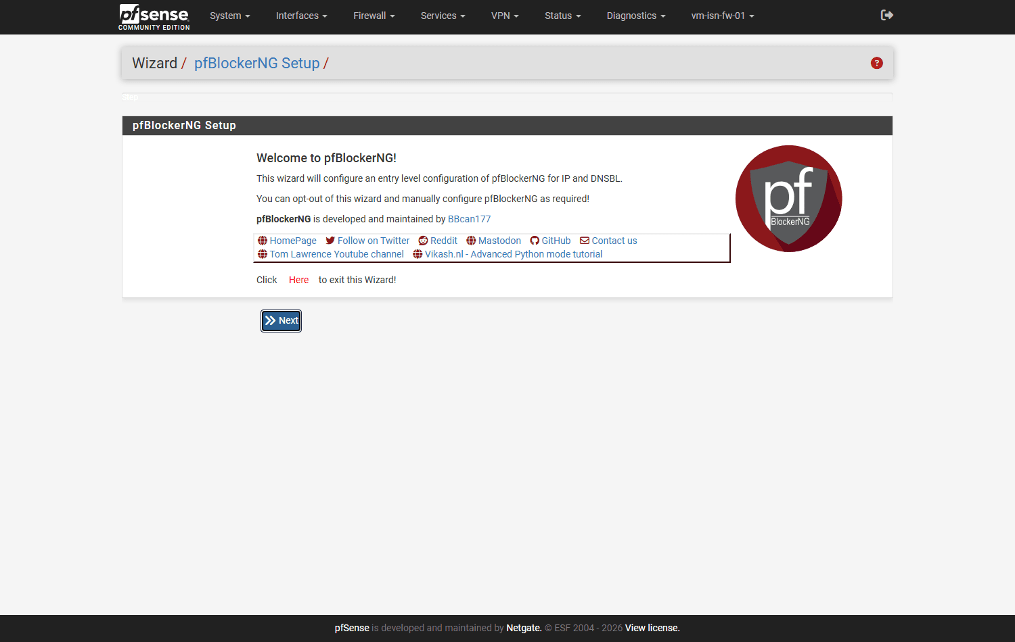Click the Wizard breadcrumb text
Image resolution: width=1015 pixels, height=642 pixels.
[154, 63]
